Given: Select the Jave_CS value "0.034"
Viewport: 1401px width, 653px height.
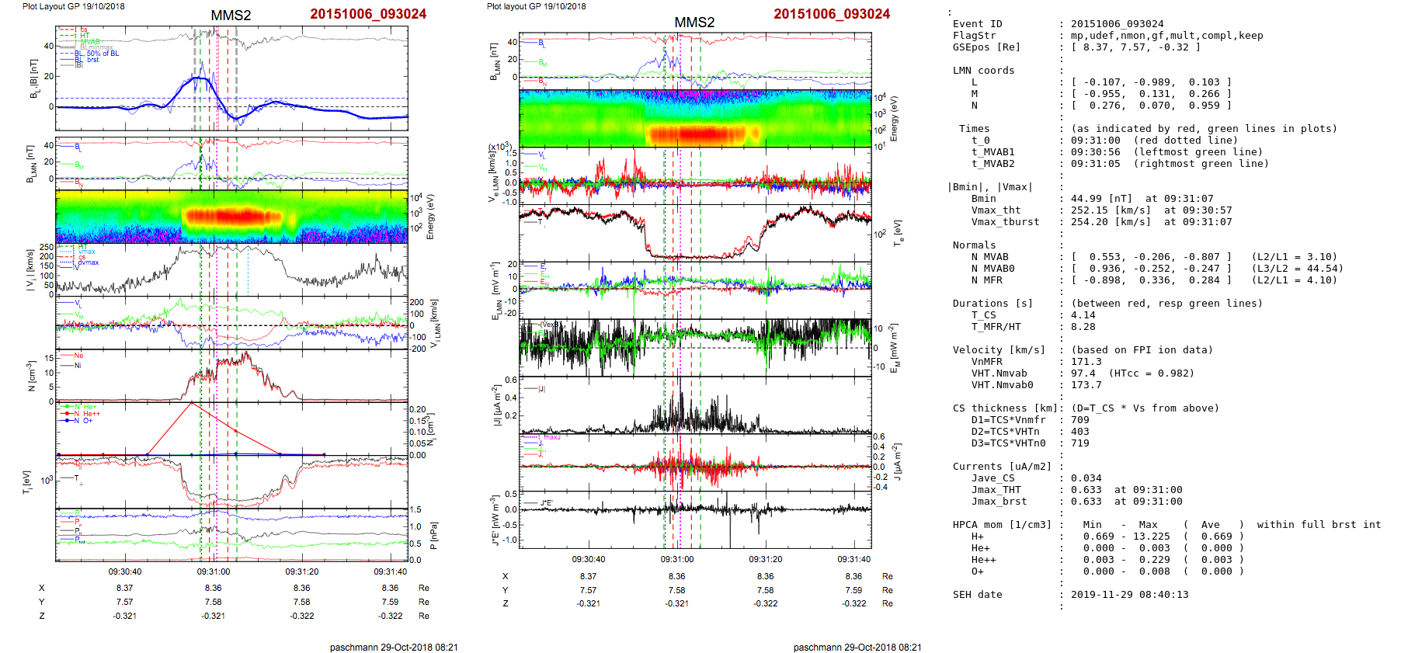Looking at the screenshot, I should [1086, 478].
